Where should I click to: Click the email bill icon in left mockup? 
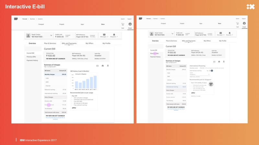point(97,66)
